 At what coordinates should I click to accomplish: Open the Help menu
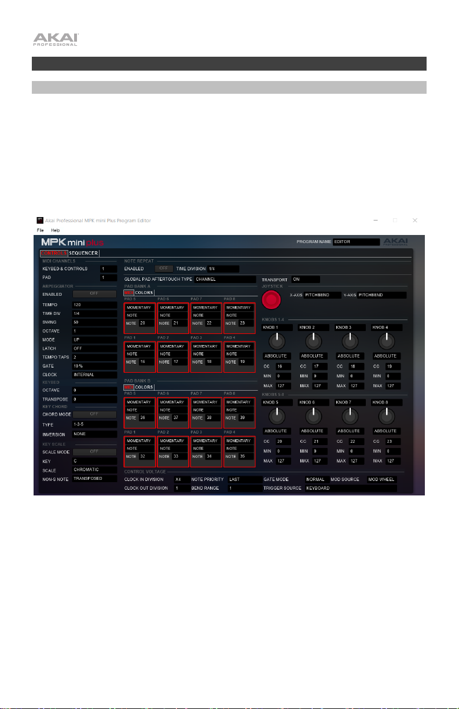click(x=55, y=230)
